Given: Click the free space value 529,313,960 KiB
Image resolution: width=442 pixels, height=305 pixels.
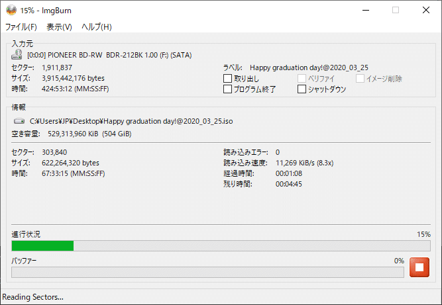Looking at the screenshot, I should click(89, 134).
